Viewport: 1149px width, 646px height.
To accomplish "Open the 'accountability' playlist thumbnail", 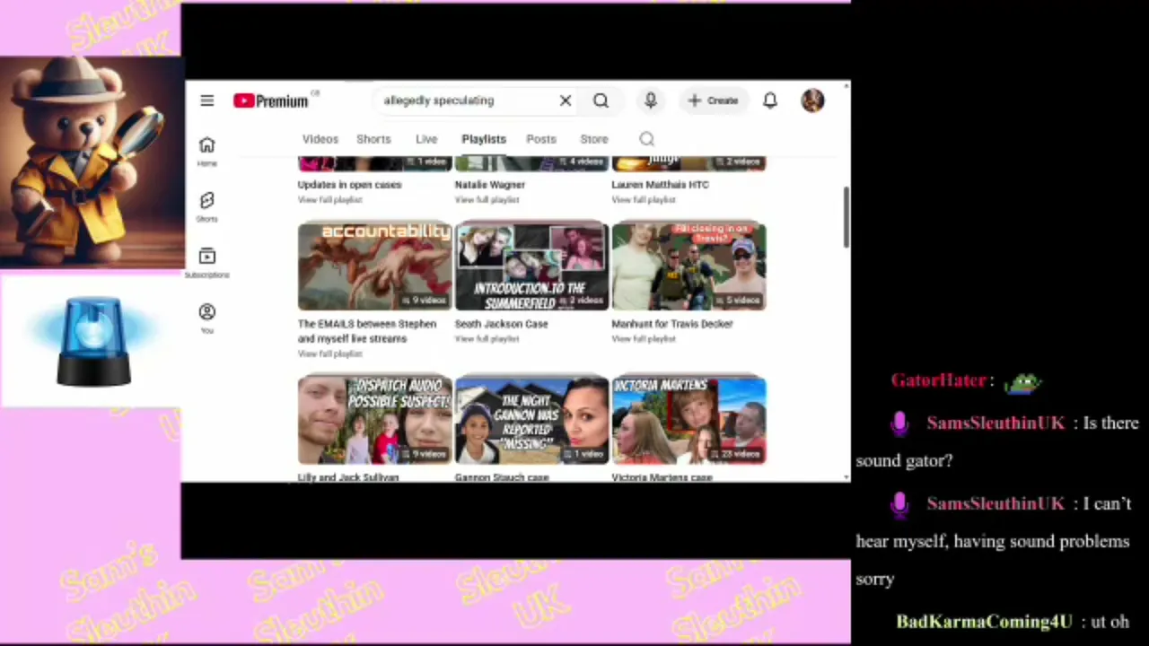I will 375,266.
